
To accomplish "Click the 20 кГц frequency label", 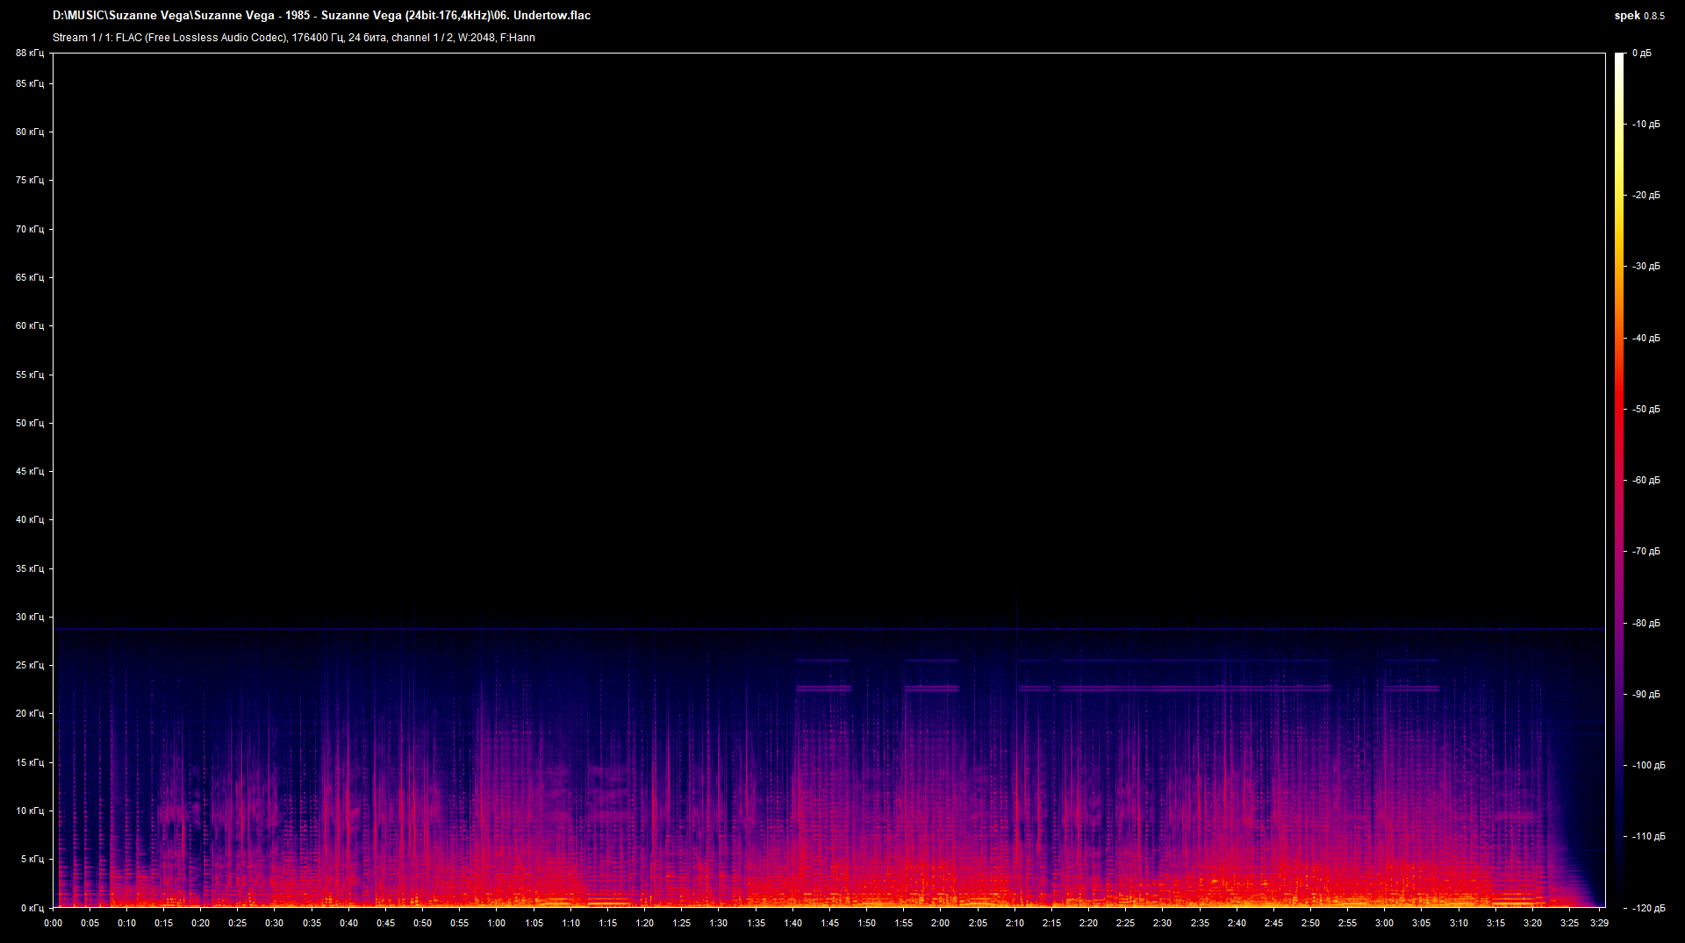I will [30, 714].
